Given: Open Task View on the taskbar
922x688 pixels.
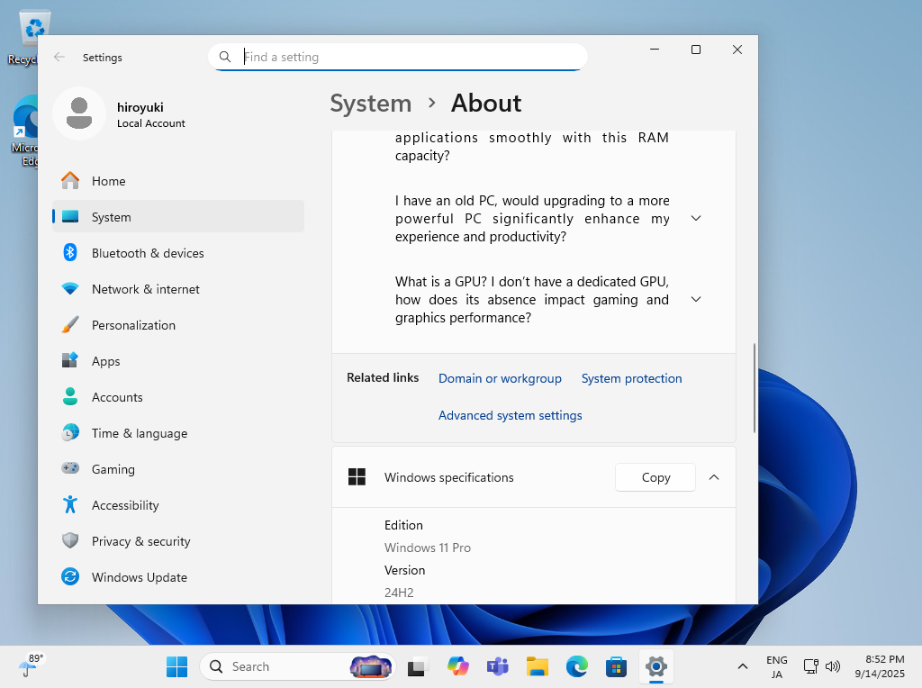Looking at the screenshot, I should 417,666.
